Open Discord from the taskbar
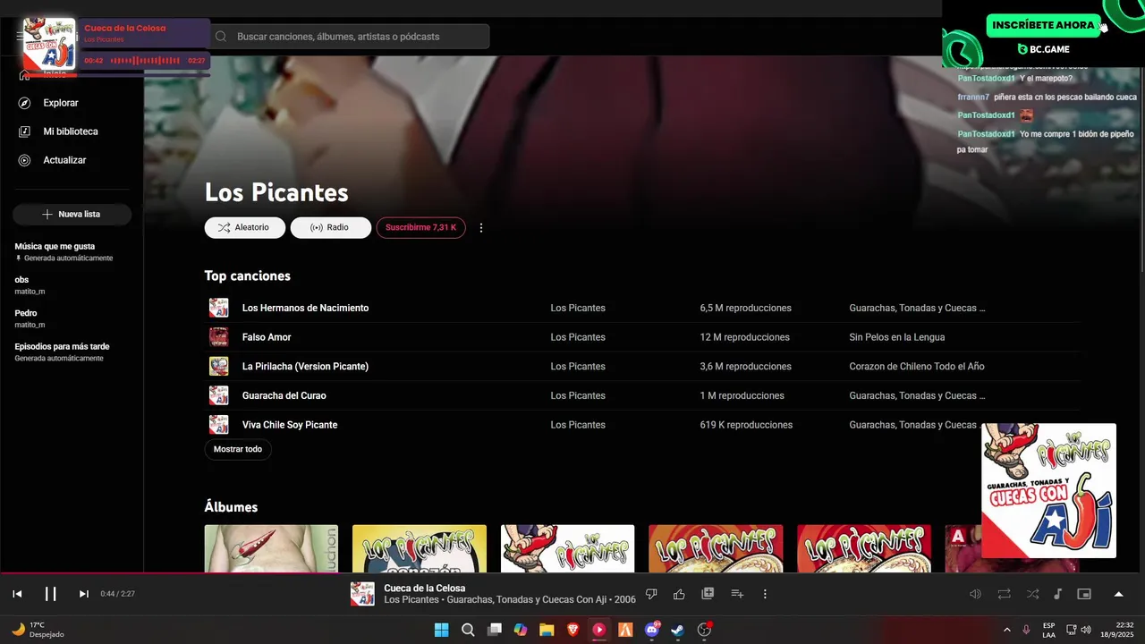The width and height of the screenshot is (1145, 644). [x=652, y=630]
